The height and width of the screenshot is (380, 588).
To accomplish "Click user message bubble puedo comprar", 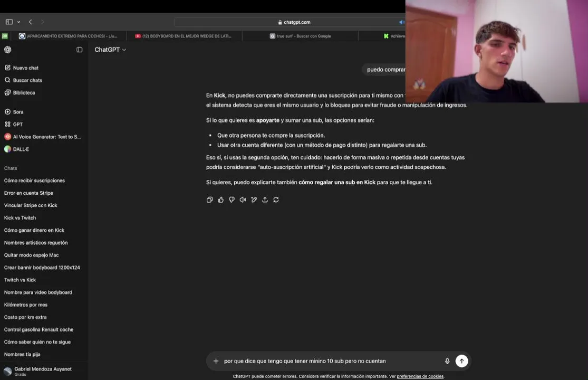I will pyautogui.click(x=384, y=69).
